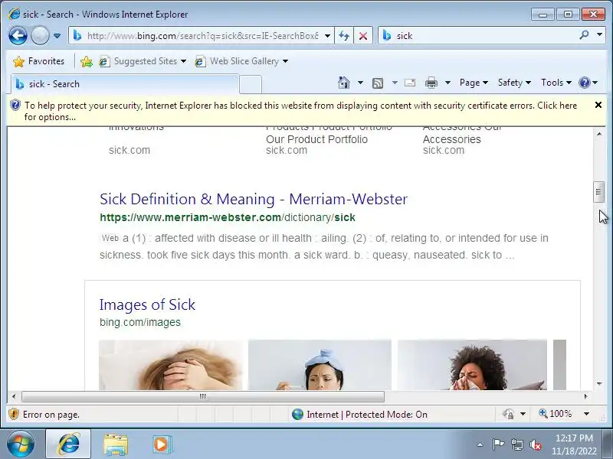Click the Help question mark icon
Screen dimensions: 613x459
[585, 83]
